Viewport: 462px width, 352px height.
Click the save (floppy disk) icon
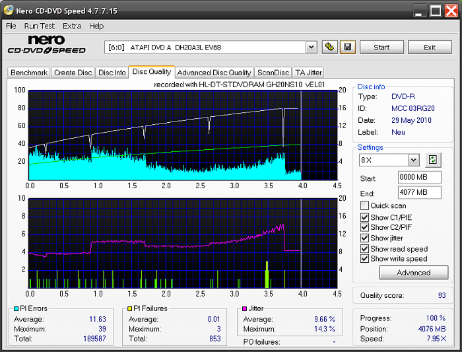[x=348, y=47]
